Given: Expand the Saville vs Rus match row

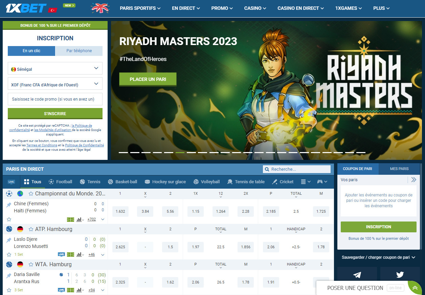Looking at the screenshot, I should (x=103, y=290).
